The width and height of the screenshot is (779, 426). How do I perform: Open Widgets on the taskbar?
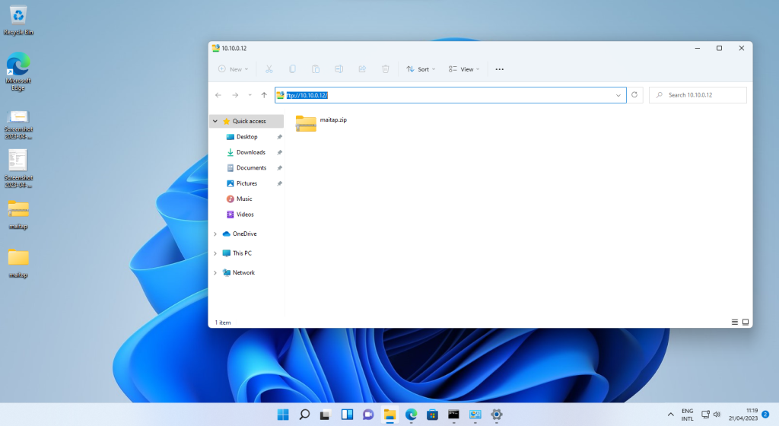point(347,415)
